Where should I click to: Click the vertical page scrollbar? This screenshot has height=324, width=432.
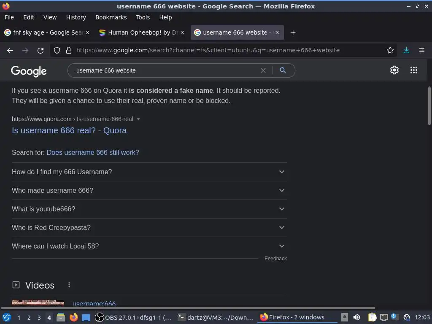tap(429, 105)
